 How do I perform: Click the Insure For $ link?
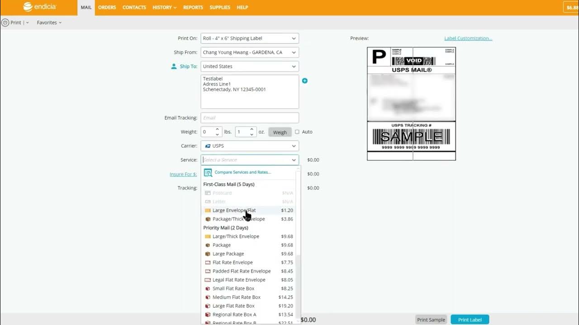(183, 174)
